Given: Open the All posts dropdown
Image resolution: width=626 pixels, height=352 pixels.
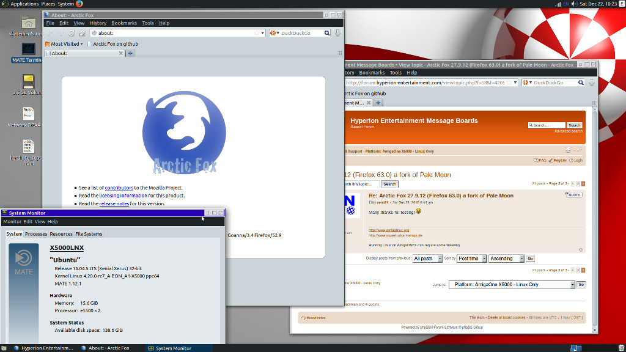Looking at the screenshot, I should [427, 258].
